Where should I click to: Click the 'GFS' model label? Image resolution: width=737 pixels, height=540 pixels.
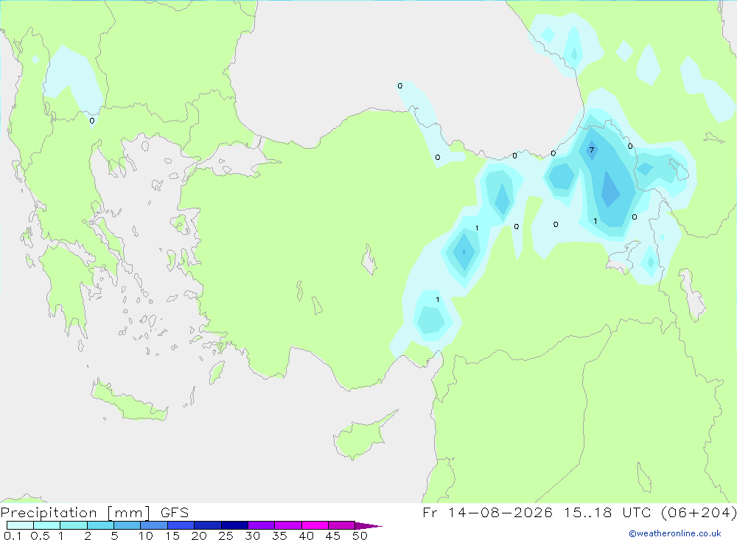point(175,513)
